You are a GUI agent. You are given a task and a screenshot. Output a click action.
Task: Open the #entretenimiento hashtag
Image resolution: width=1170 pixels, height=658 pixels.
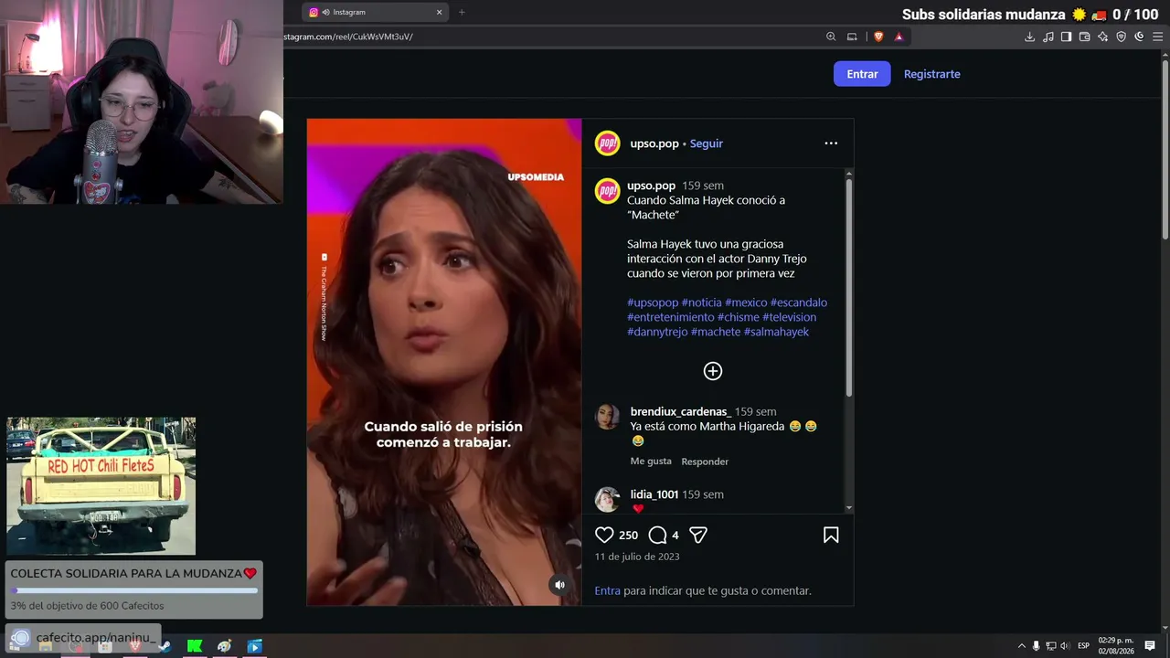coord(671,317)
